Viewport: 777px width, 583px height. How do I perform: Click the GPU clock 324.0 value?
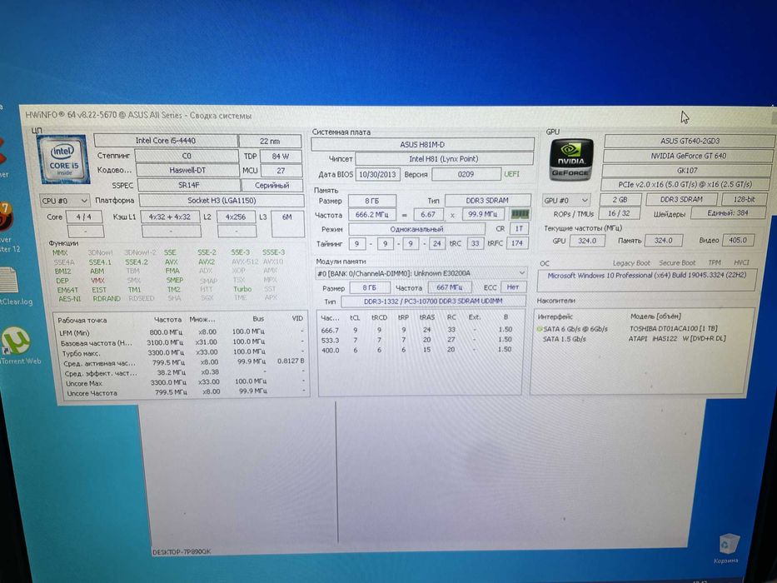click(x=587, y=241)
